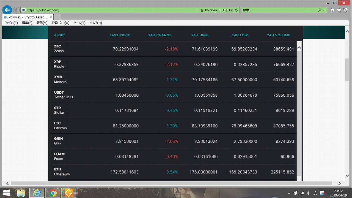Click the browser forward arrow button
Image resolution: width=352 pixels, height=198 pixels.
click(x=16, y=10)
